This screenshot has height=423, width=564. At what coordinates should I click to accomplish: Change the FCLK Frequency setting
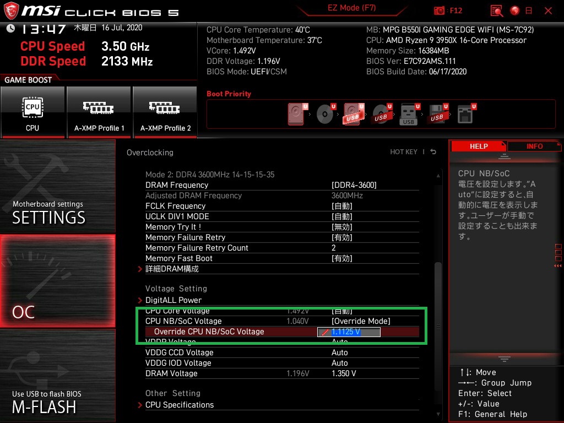tap(341, 206)
